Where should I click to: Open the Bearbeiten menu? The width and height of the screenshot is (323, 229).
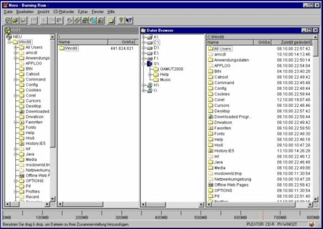25,12
